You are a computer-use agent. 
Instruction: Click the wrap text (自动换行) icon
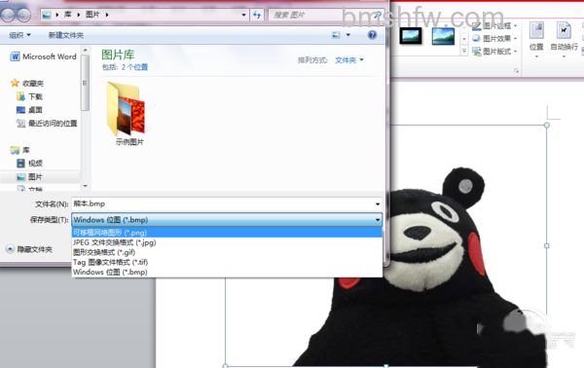[564, 30]
